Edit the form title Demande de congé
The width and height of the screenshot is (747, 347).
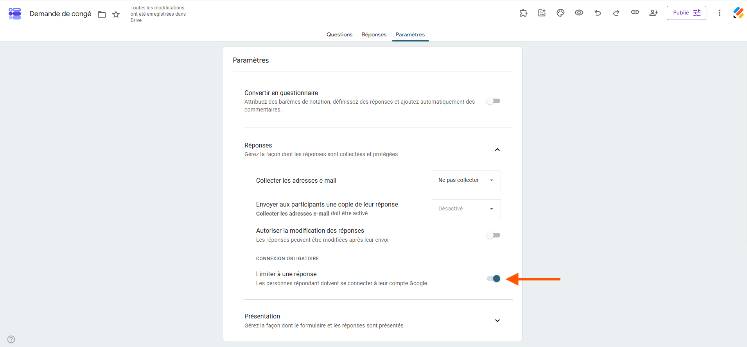click(61, 14)
